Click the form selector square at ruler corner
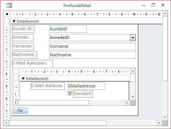This screenshot has width=171, height=129. (7, 14)
